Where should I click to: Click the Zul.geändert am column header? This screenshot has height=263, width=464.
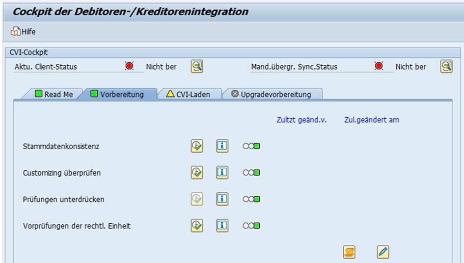pos(371,120)
